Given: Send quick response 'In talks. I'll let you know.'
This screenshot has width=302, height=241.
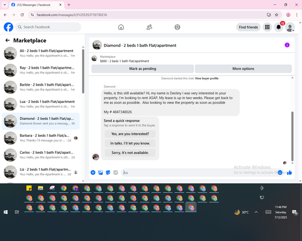Looking at the screenshot, I should pos(130,143).
